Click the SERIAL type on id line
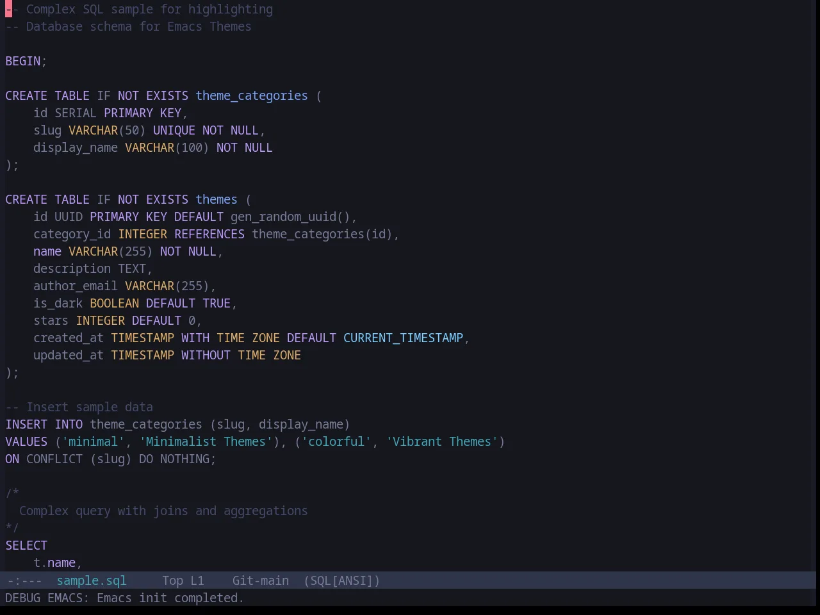This screenshot has width=820, height=615. pyautogui.click(x=76, y=113)
